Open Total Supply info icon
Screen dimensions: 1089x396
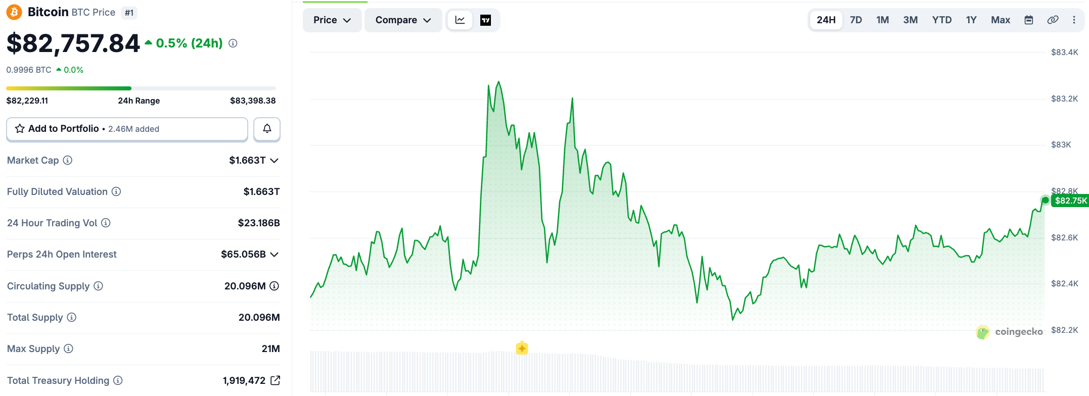click(x=72, y=317)
